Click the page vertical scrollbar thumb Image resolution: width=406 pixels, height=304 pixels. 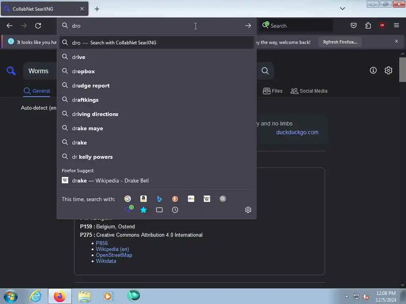[x=402, y=69]
